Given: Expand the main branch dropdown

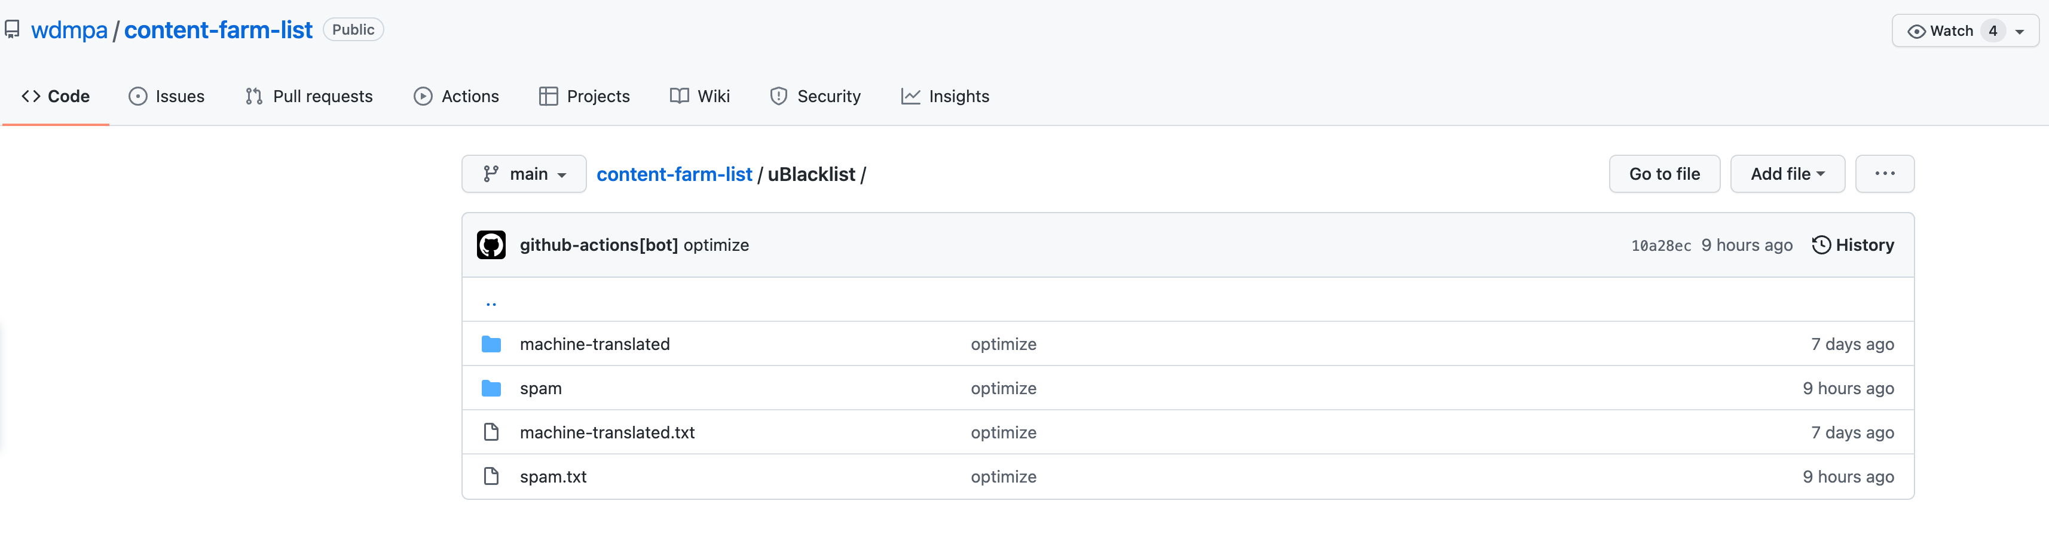Looking at the screenshot, I should pyautogui.click(x=524, y=174).
